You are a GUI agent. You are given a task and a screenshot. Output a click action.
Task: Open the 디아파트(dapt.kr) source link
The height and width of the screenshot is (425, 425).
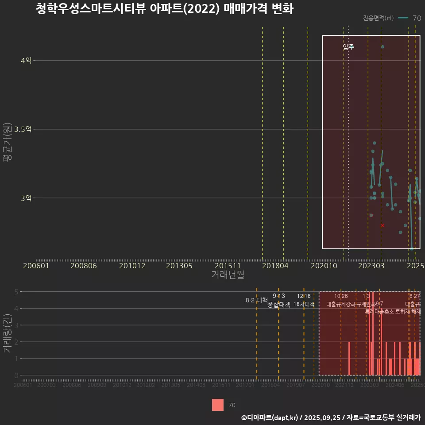pos(270,417)
